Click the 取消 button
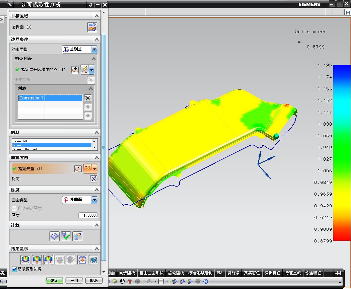The width and height of the screenshot is (351, 289). [94, 281]
